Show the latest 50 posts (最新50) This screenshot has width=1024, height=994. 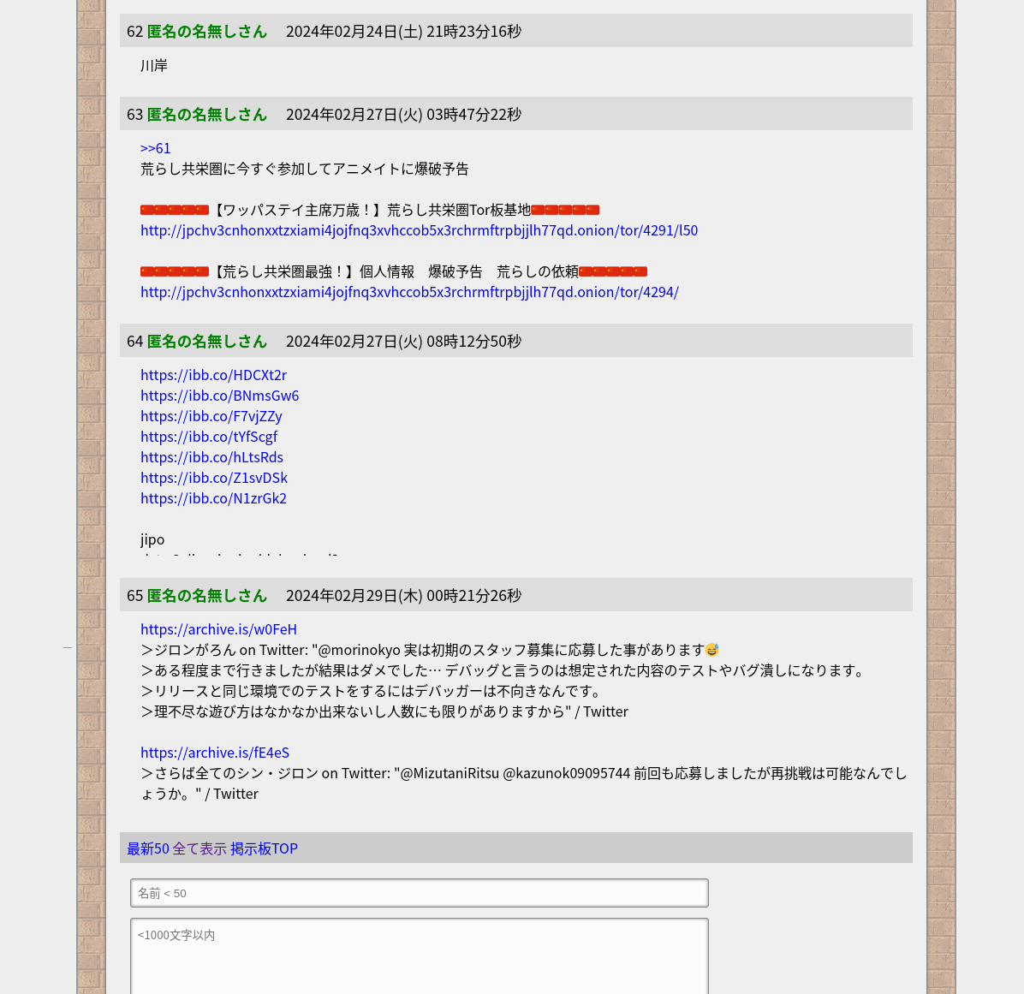click(x=147, y=848)
